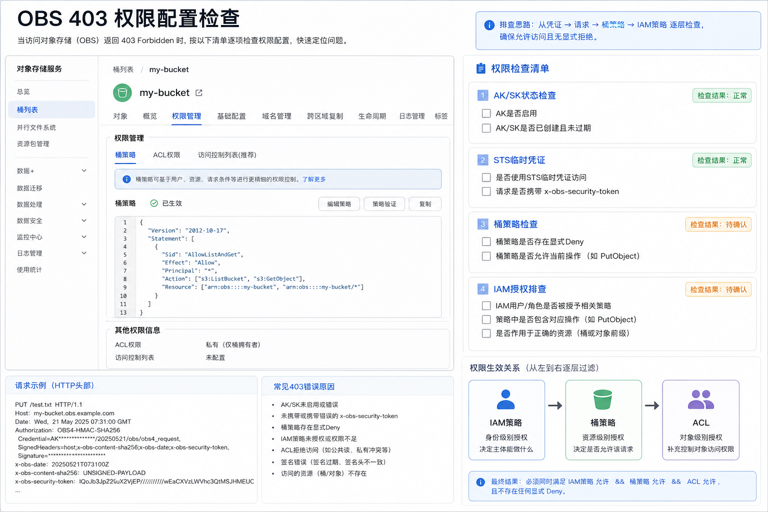768x512 pixels.
Task: Select 桶列表 in sidebar
Action: [52, 109]
